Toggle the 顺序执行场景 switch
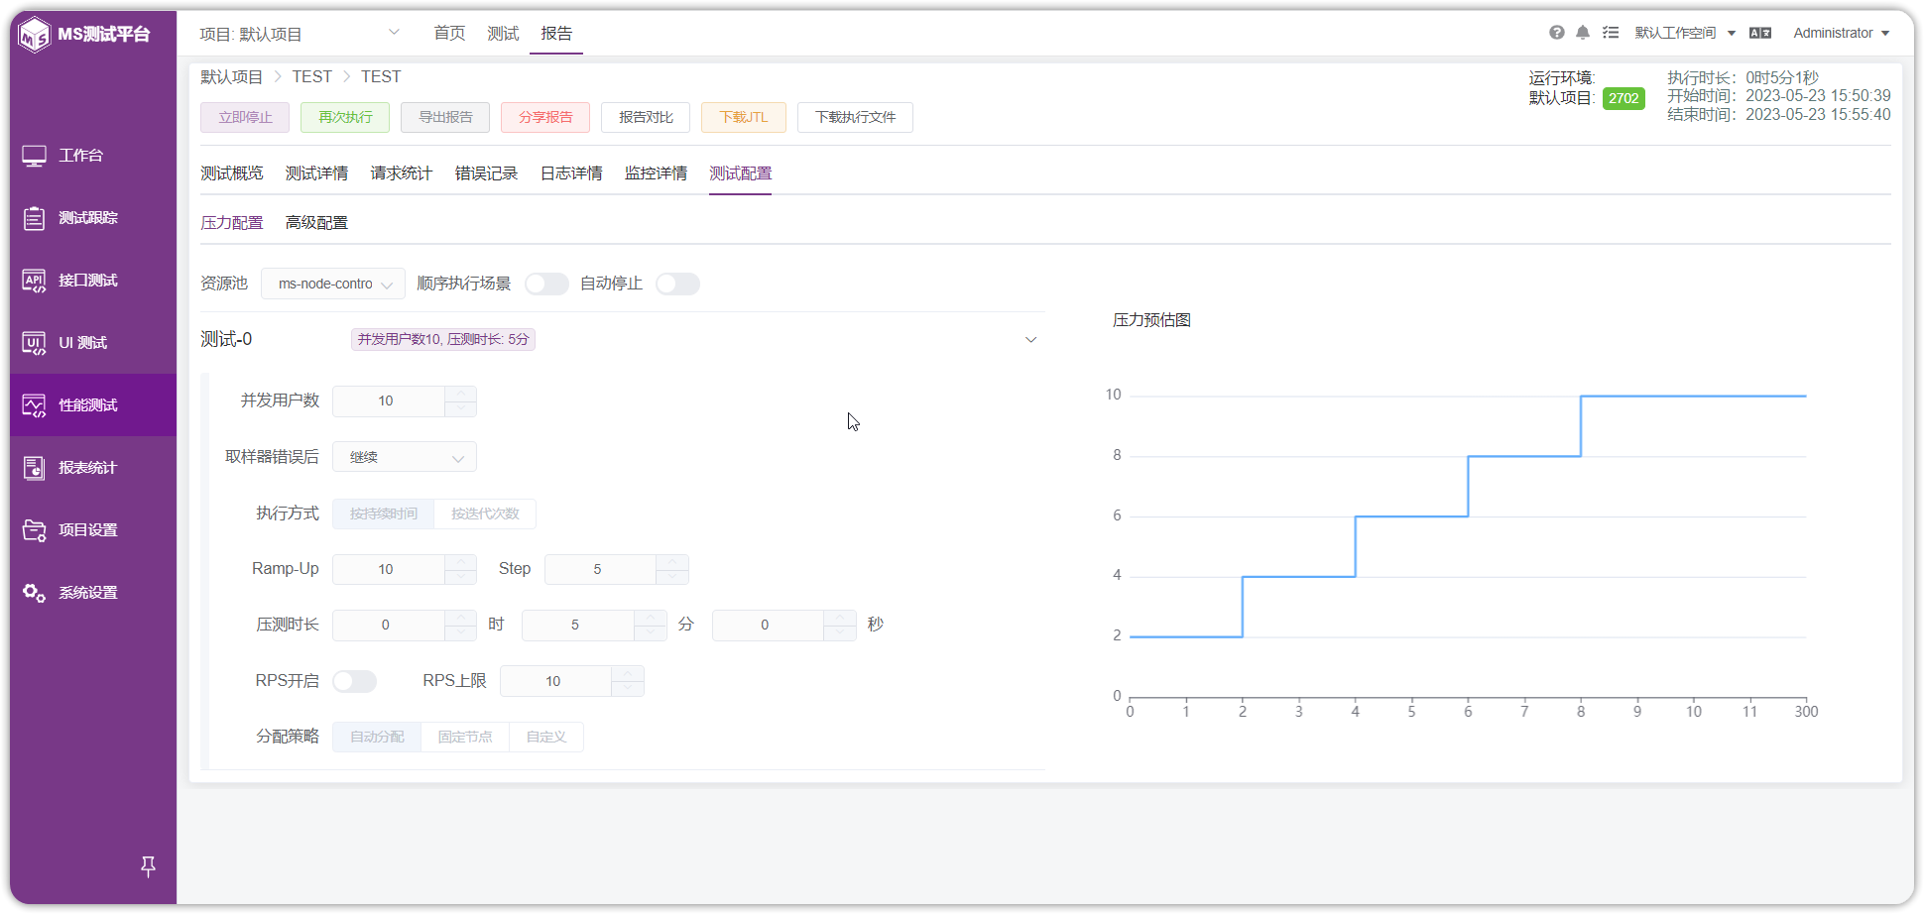Screen dimensions: 1924x914 click(546, 285)
